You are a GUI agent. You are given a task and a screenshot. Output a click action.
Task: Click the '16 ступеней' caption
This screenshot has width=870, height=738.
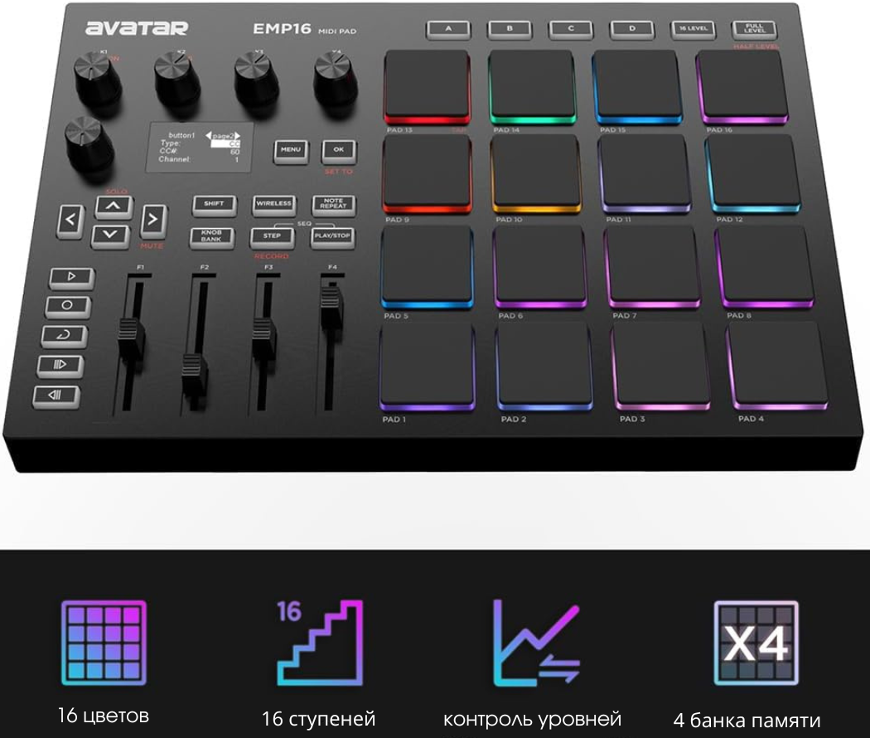tap(318, 719)
